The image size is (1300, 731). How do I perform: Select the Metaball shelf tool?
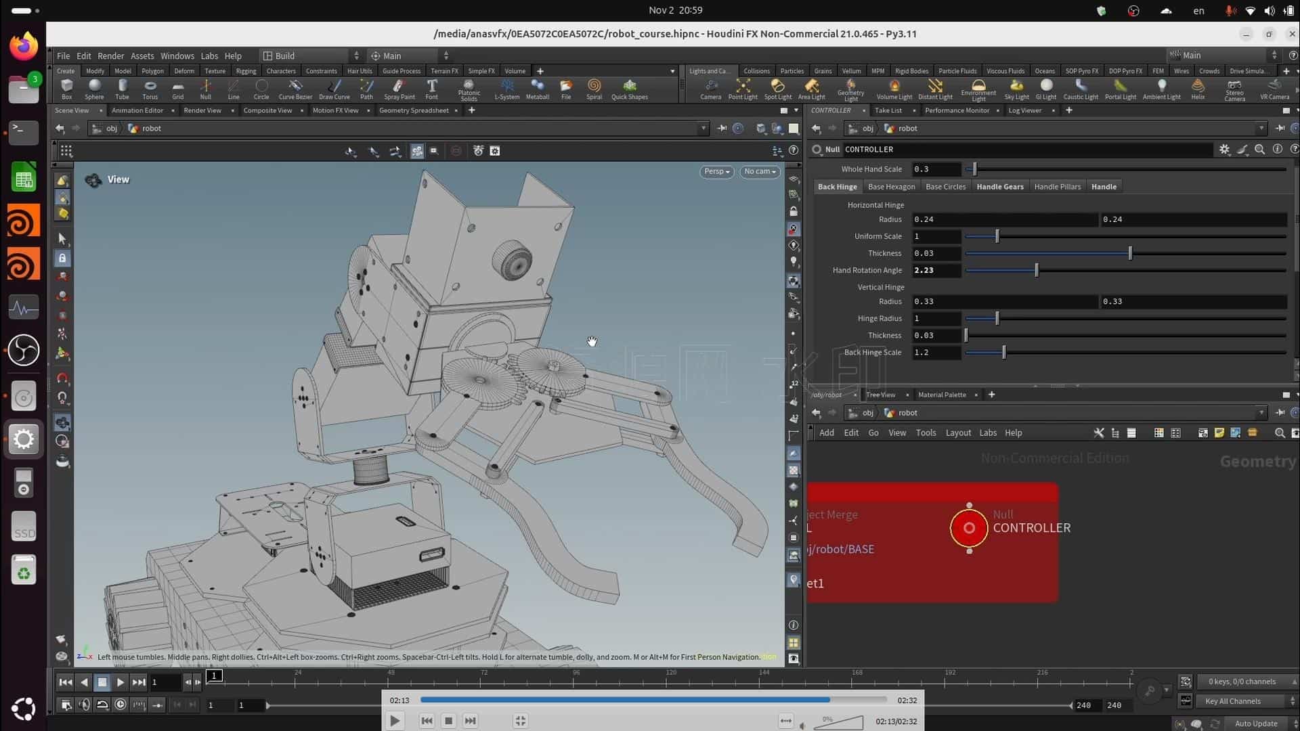pyautogui.click(x=538, y=89)
